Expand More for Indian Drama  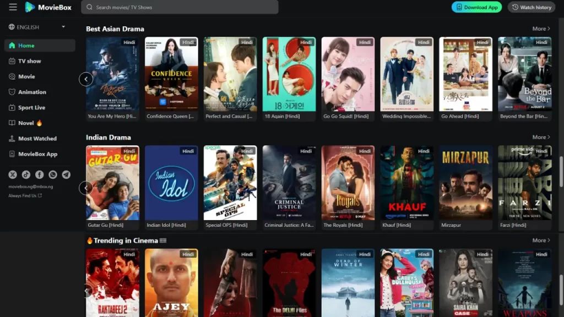pyautogui.click(x=541, y=137)
